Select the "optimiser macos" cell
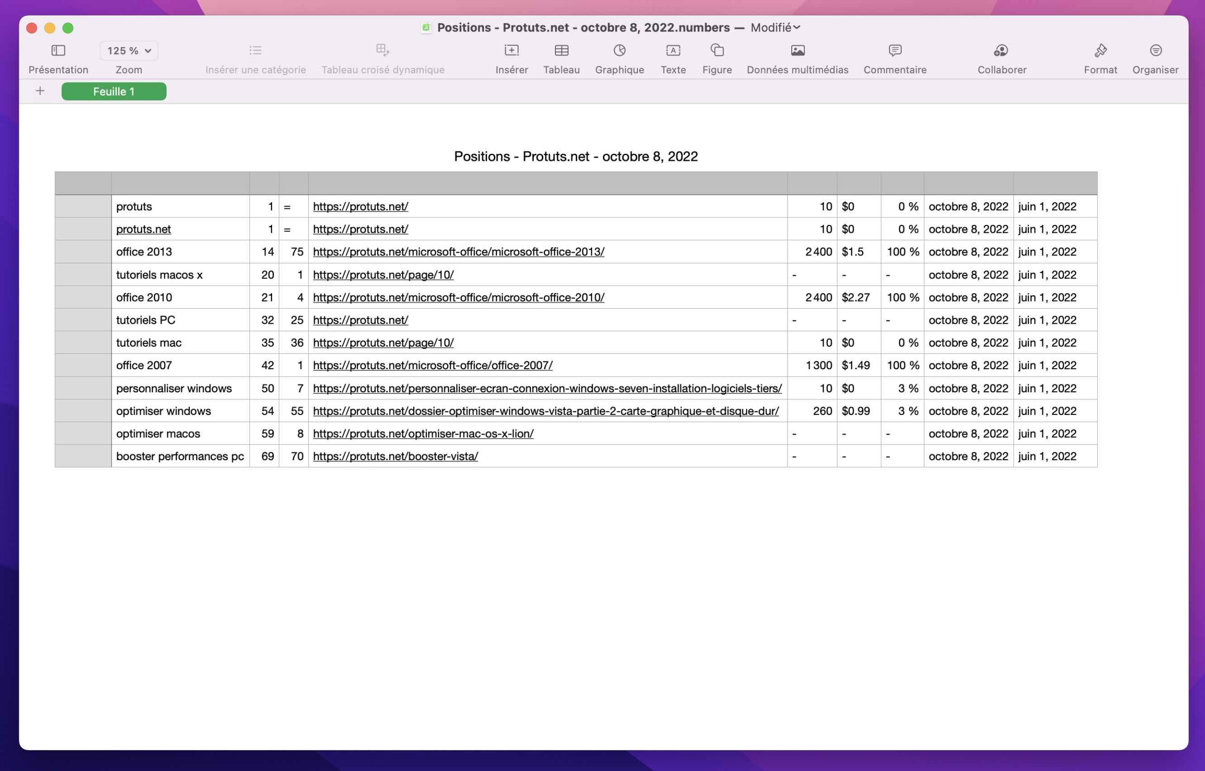 (x=180, y=434)
